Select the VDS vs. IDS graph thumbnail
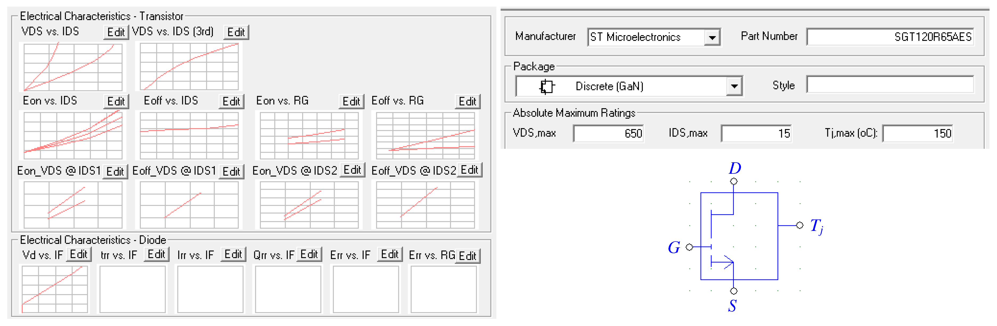This screenshot has width=997, height=326. 73,67
